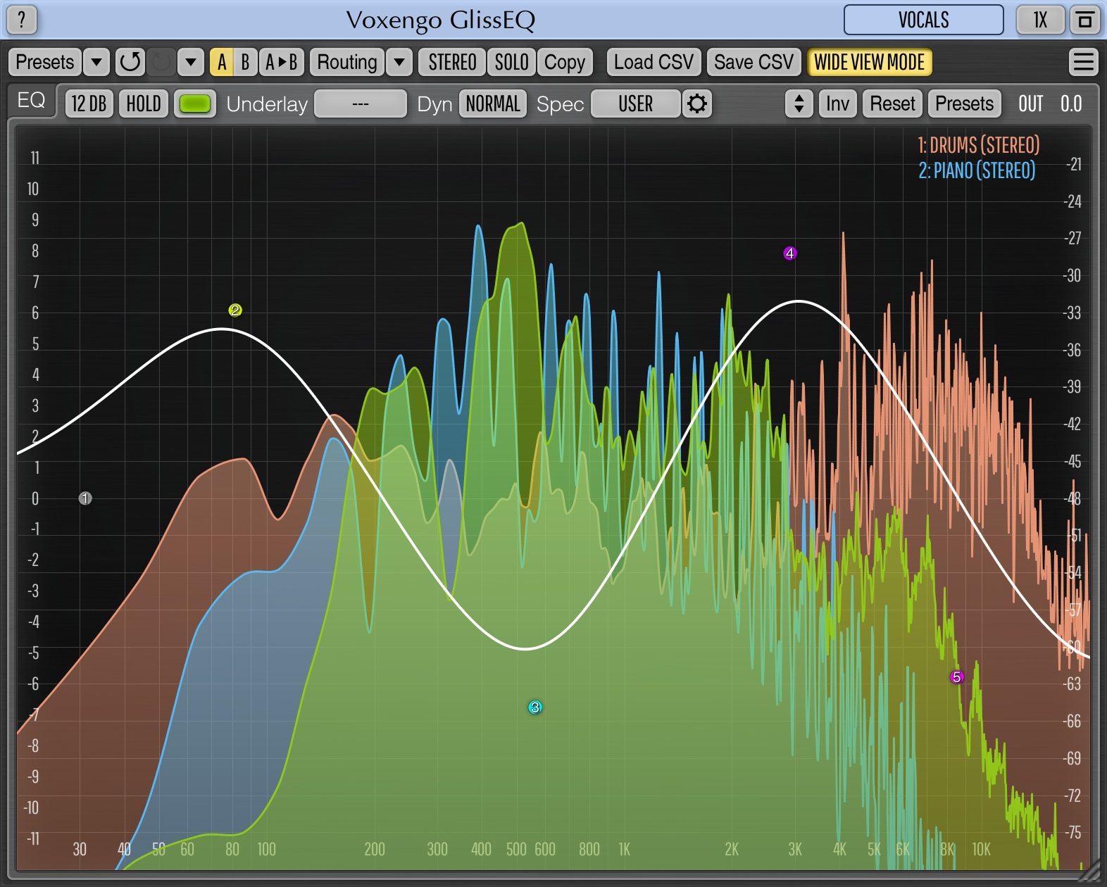Click the 2: PIANO (STEREO) legend
Image resolution: width=1107 pixels, height=887 pixels.
977,170
